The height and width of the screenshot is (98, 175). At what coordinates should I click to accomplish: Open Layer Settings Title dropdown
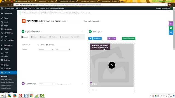coord(47,84)
